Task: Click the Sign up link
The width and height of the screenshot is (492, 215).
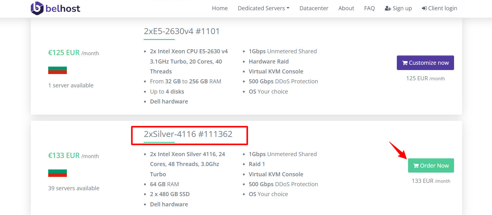Action: [x=398, y=8]
